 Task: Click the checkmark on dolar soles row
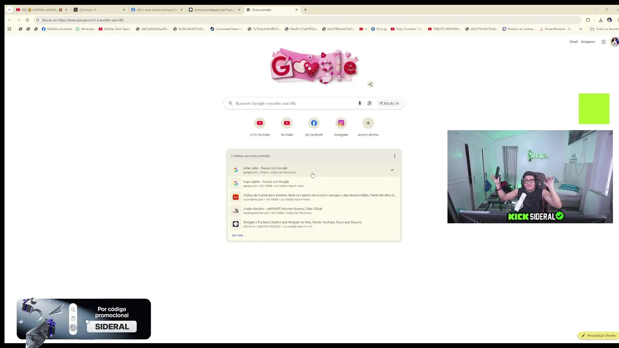(x=392, y=170)
